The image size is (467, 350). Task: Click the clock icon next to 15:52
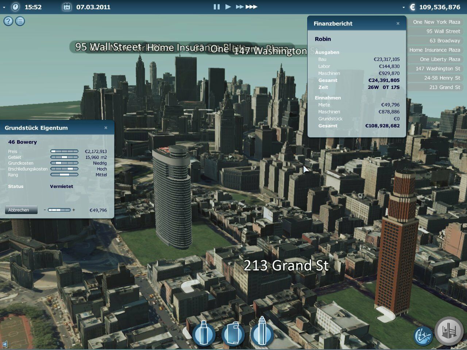pos(15,7)
